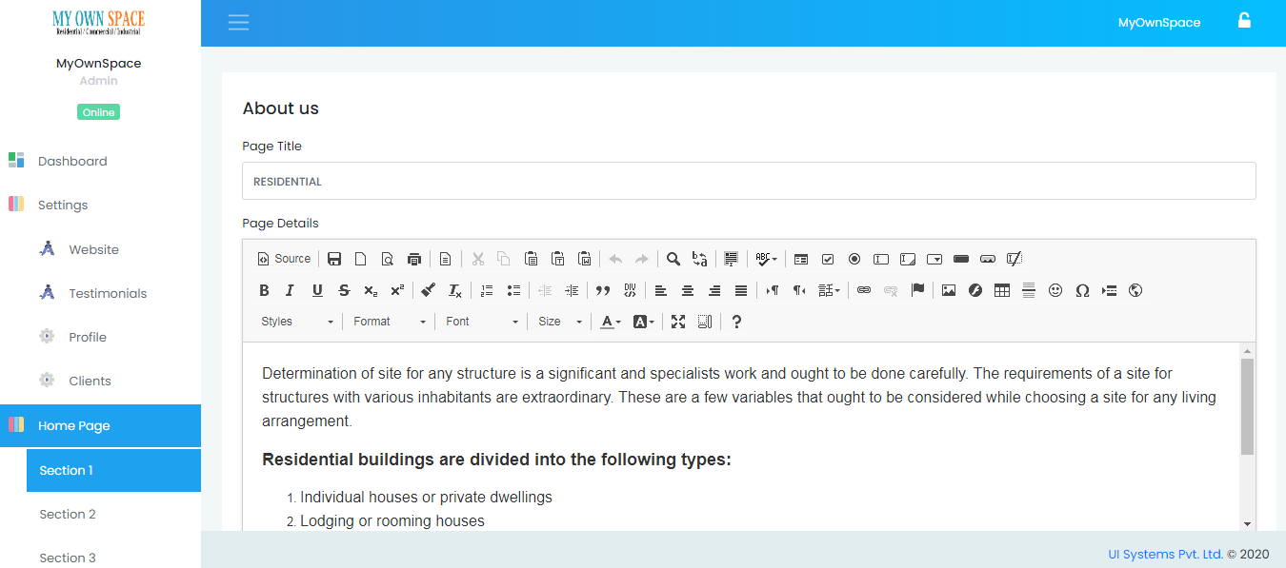Insert a table using the toolbar

point(1001,291)
